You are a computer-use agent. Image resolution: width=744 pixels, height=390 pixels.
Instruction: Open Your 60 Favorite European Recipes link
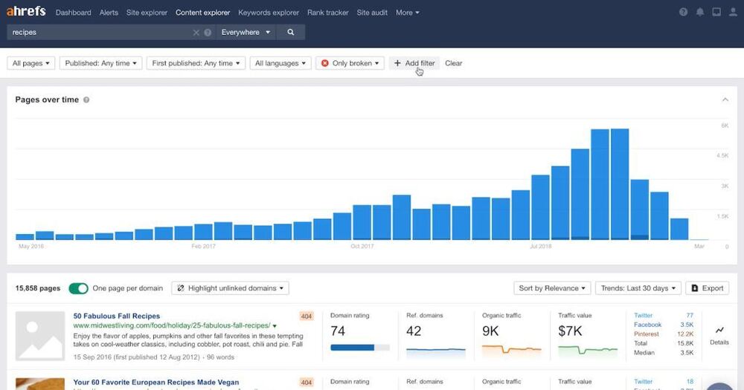click(156, 383)
